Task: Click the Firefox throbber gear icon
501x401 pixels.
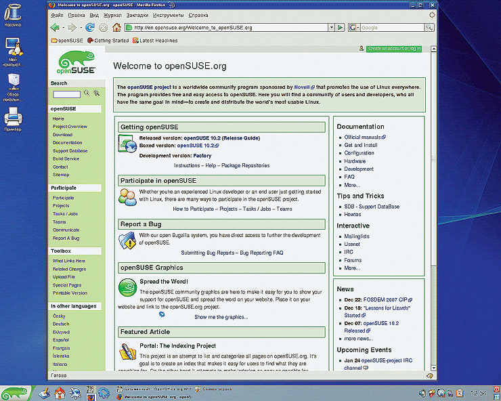Action: pos(432,15)
